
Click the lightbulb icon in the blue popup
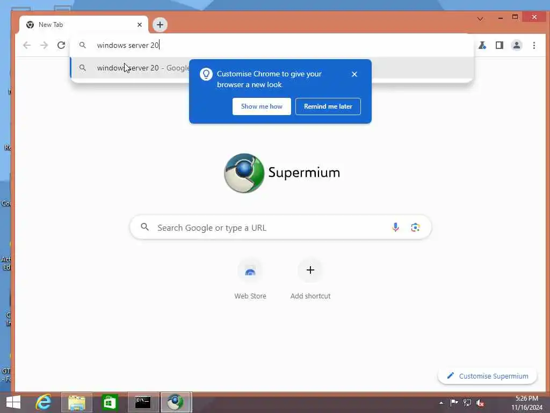click(206, 74)
